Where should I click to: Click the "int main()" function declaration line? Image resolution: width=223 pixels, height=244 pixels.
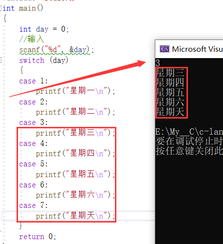23,8
